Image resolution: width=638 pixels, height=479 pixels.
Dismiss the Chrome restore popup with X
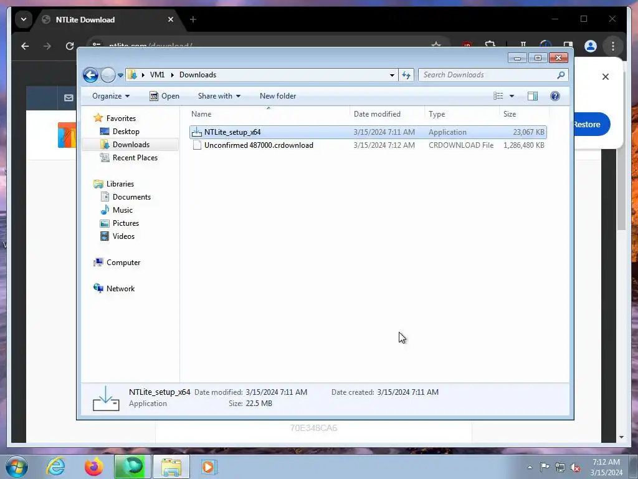606,77
